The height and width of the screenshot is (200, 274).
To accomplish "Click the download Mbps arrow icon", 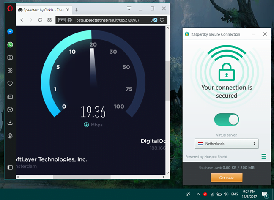I will (86, 125).
